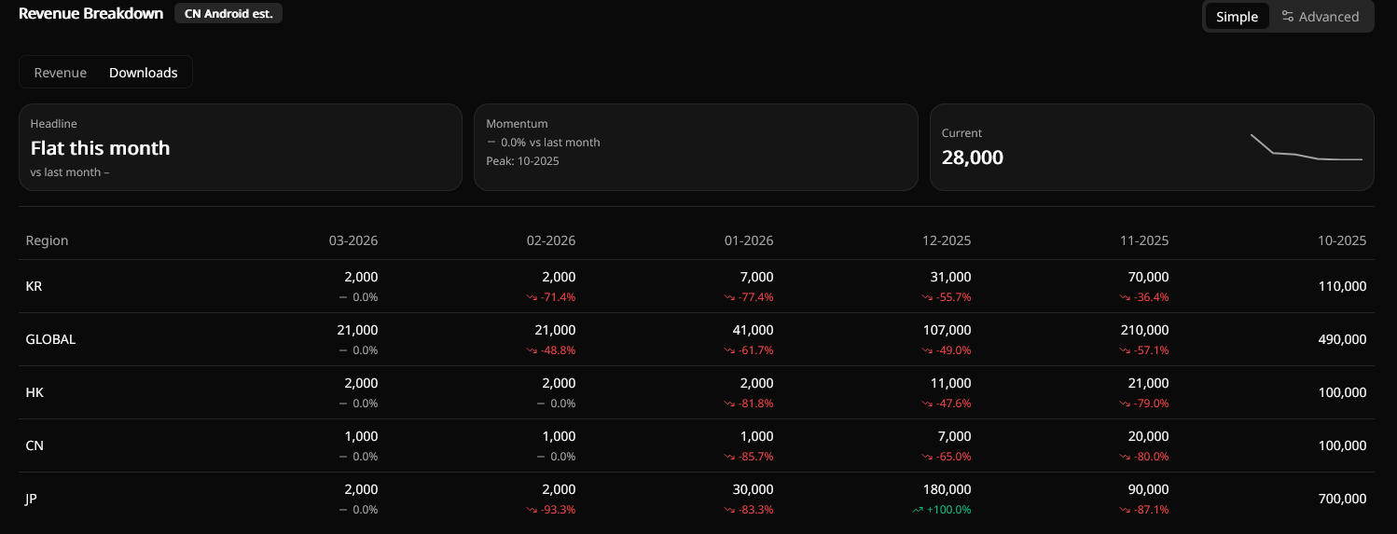Image resolution: width=1397 pixels, height=534 pixels.
Task: Select the Momentum summary card
Action: pyautogui.click(x=696, y=147)
